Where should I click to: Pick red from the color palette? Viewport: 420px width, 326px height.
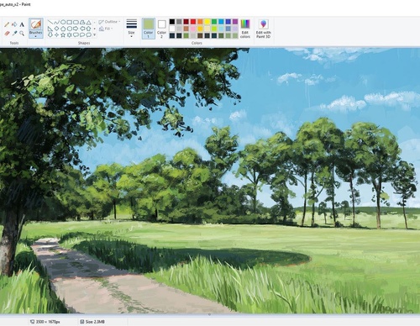(x=193, y=22)
